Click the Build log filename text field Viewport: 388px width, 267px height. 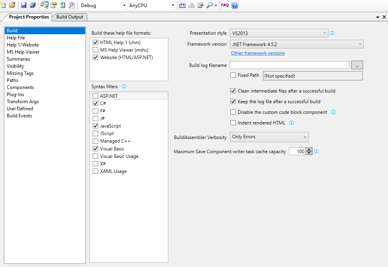pyautogui.click(x=289, y=65)
